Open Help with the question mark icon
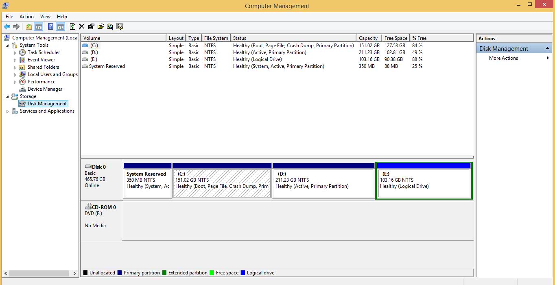 (50, 27)
